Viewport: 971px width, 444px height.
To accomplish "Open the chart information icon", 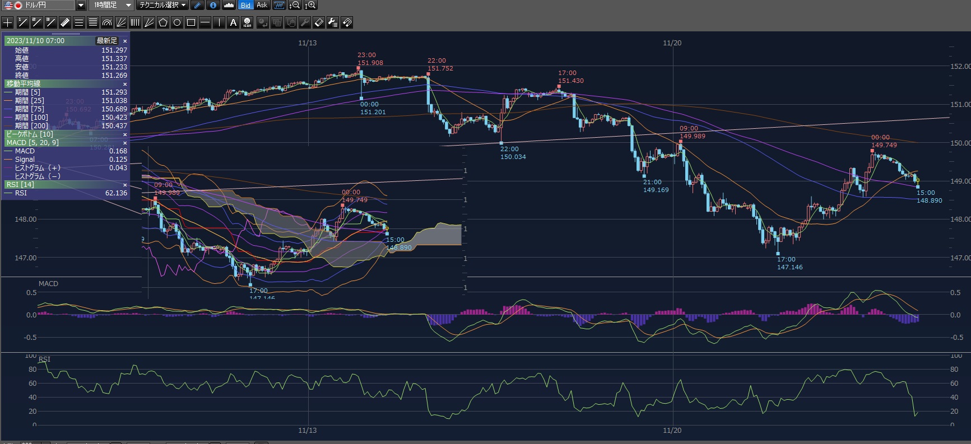I will point(213,5).
